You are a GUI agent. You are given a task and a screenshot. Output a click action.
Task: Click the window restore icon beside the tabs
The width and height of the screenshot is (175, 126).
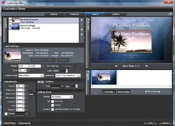point(170,14)
